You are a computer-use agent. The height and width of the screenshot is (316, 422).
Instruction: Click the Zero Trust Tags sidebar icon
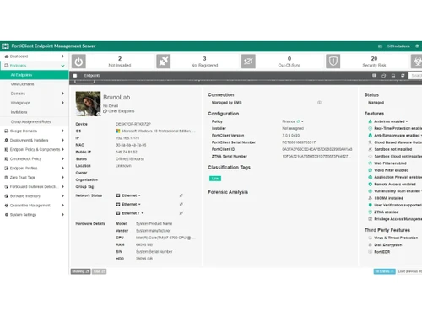click(x=7, y=177)
